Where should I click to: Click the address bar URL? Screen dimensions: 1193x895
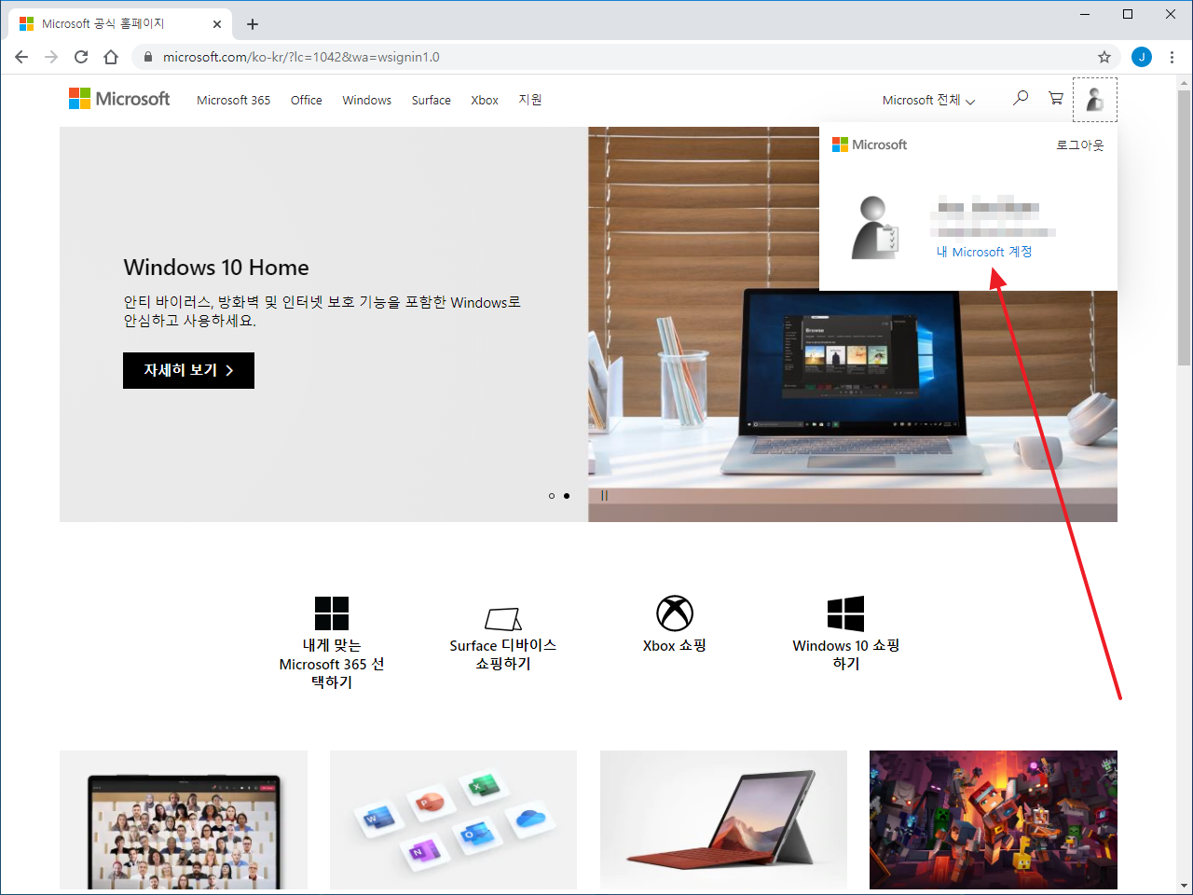pyautogui.click(x=301, y=57)
